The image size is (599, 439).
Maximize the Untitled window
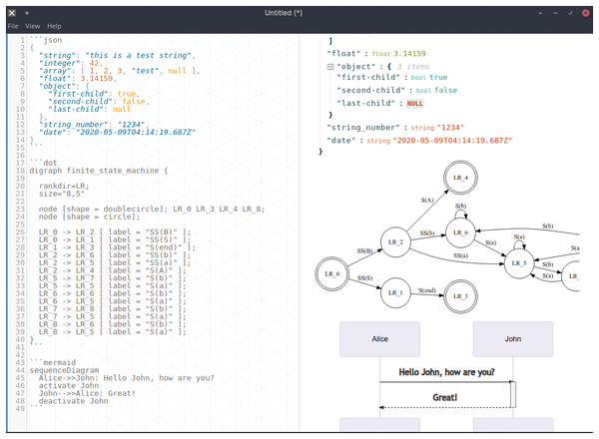[x=570, y=13]
